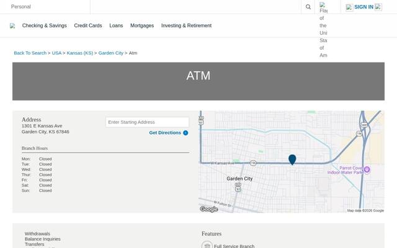The height and width of the screenshot is (248, 397).
Task: Select address line 1301 E Kansas Ave
Action: [42, 126]
